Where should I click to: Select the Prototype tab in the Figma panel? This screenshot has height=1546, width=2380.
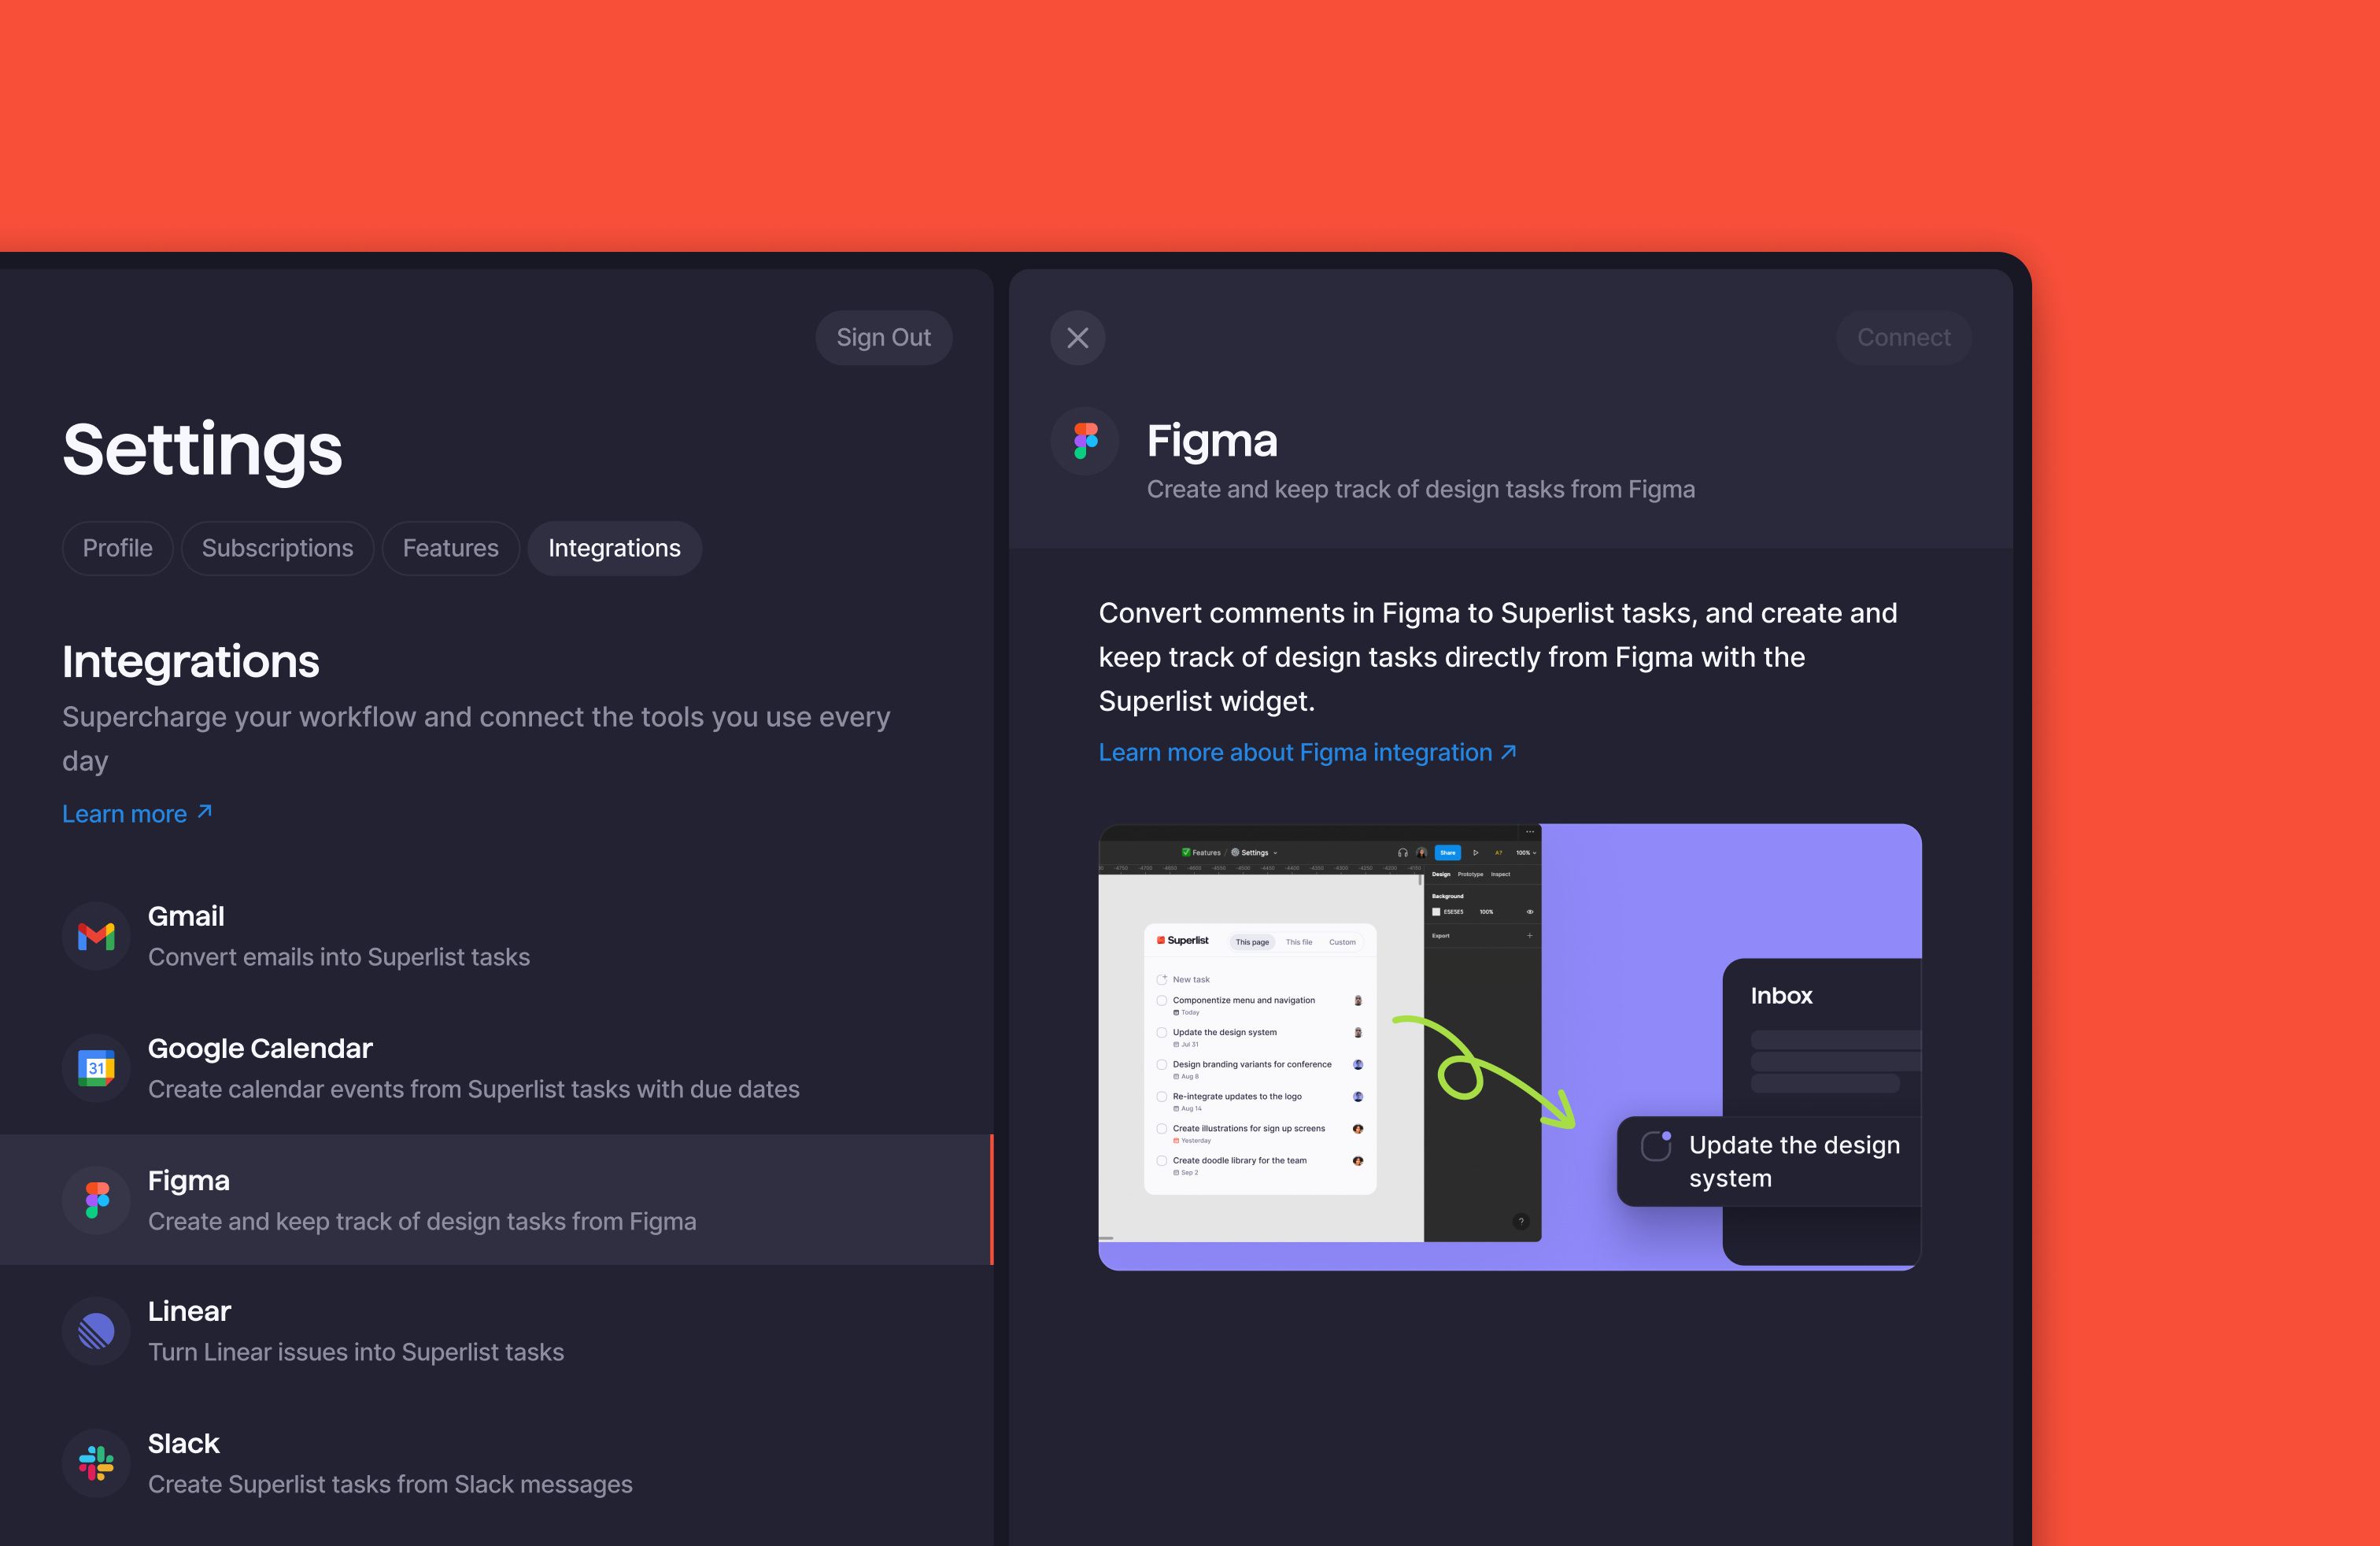[x=1470, y=874]
